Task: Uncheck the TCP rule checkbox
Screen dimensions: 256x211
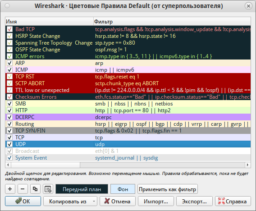Action: coord(9,138)
